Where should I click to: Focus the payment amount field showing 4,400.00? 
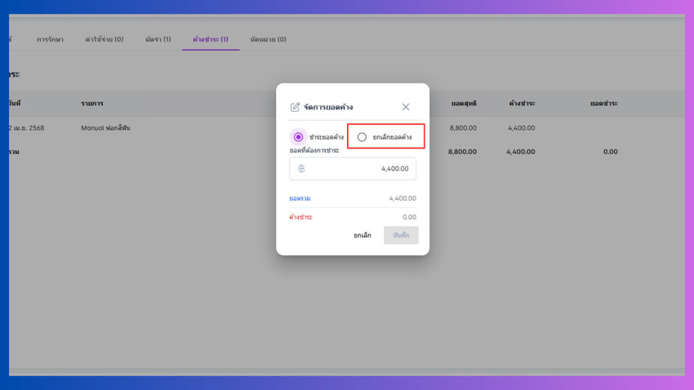[353, 168]
